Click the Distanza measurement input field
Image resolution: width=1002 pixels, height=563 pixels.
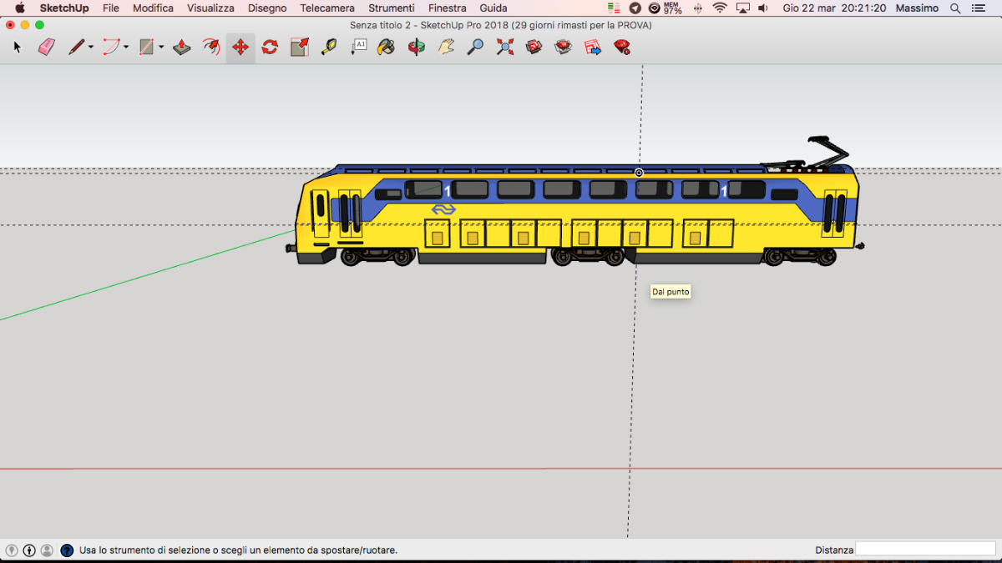(925, 550)
